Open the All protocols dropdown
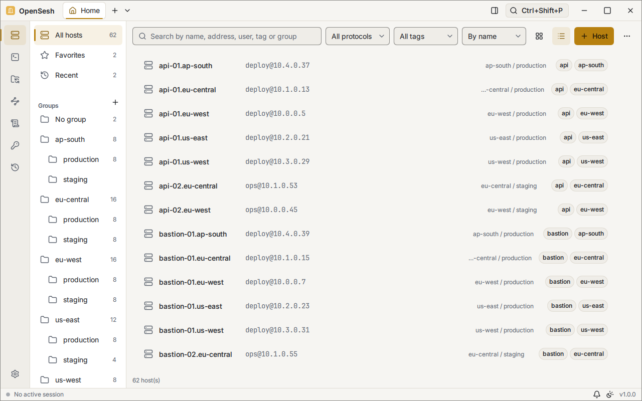642x401 pixels. pyautogui.click(x=358, y=36)
